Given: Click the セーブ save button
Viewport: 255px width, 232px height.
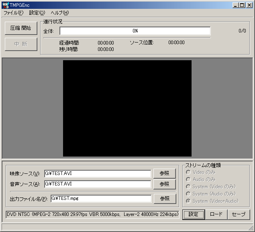Looking at the screenshot, I should (239, 215).
